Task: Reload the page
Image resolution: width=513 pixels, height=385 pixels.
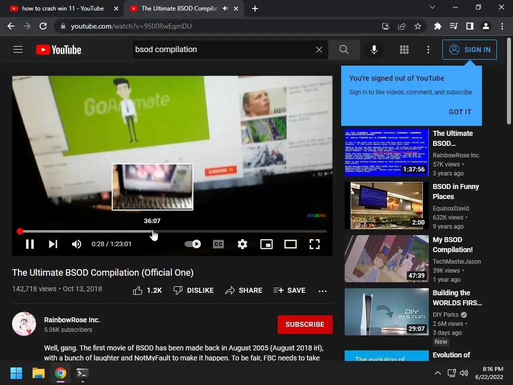Action: pos(43,26)
